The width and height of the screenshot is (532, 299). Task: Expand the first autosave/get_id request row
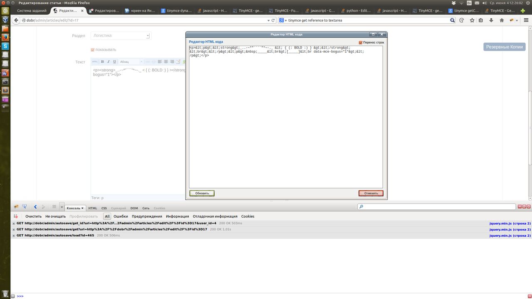point(14,223)
